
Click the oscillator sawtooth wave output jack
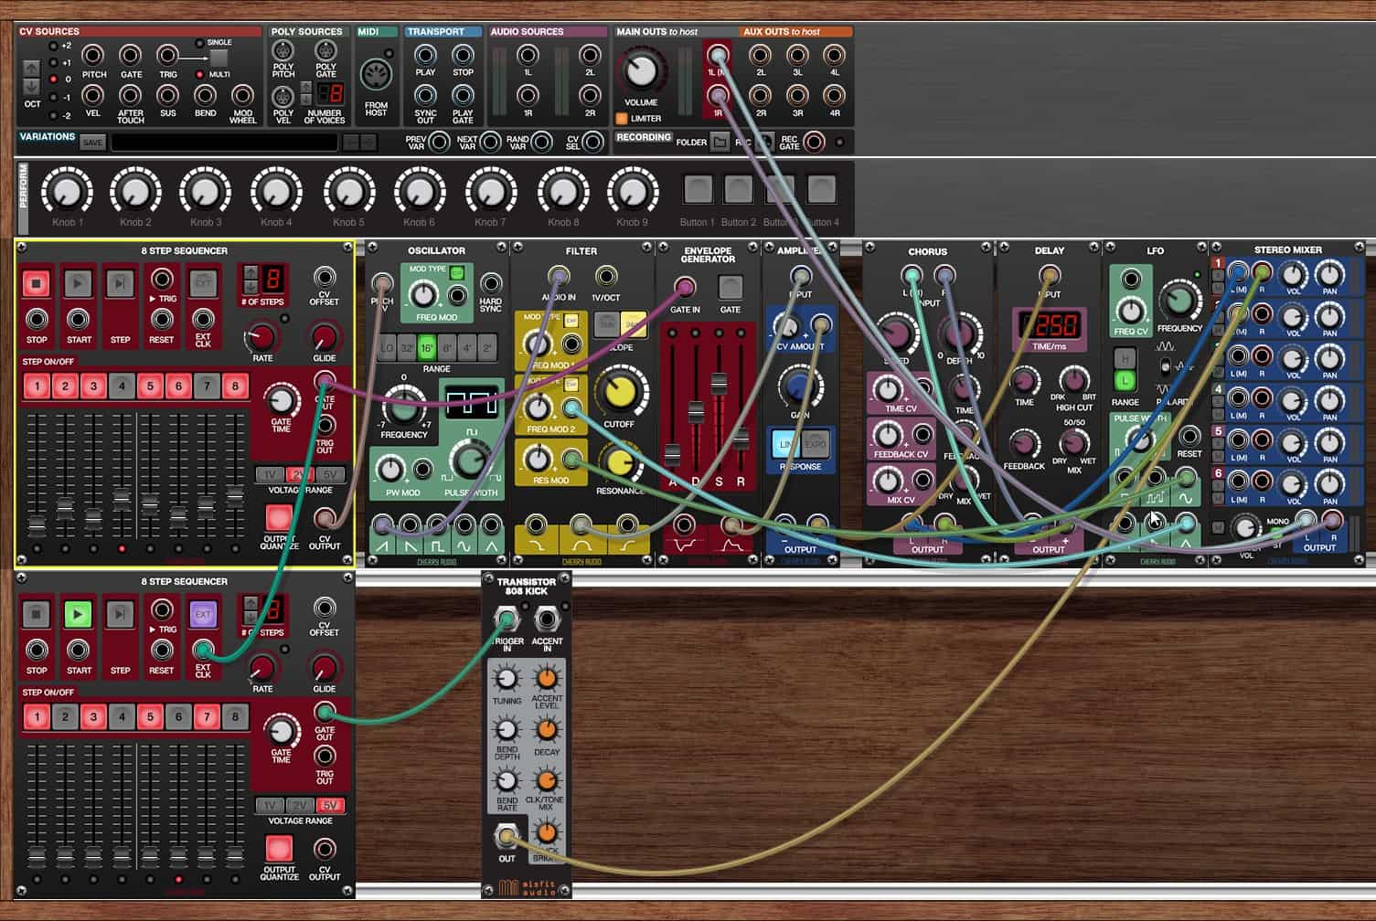(x=382, y=524)
